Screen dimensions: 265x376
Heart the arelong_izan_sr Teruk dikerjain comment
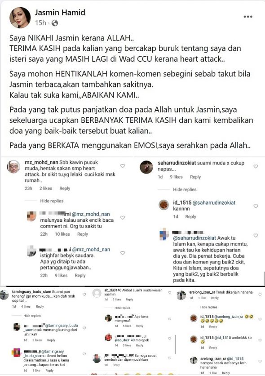pyautogui.click(x=260, y=295)
